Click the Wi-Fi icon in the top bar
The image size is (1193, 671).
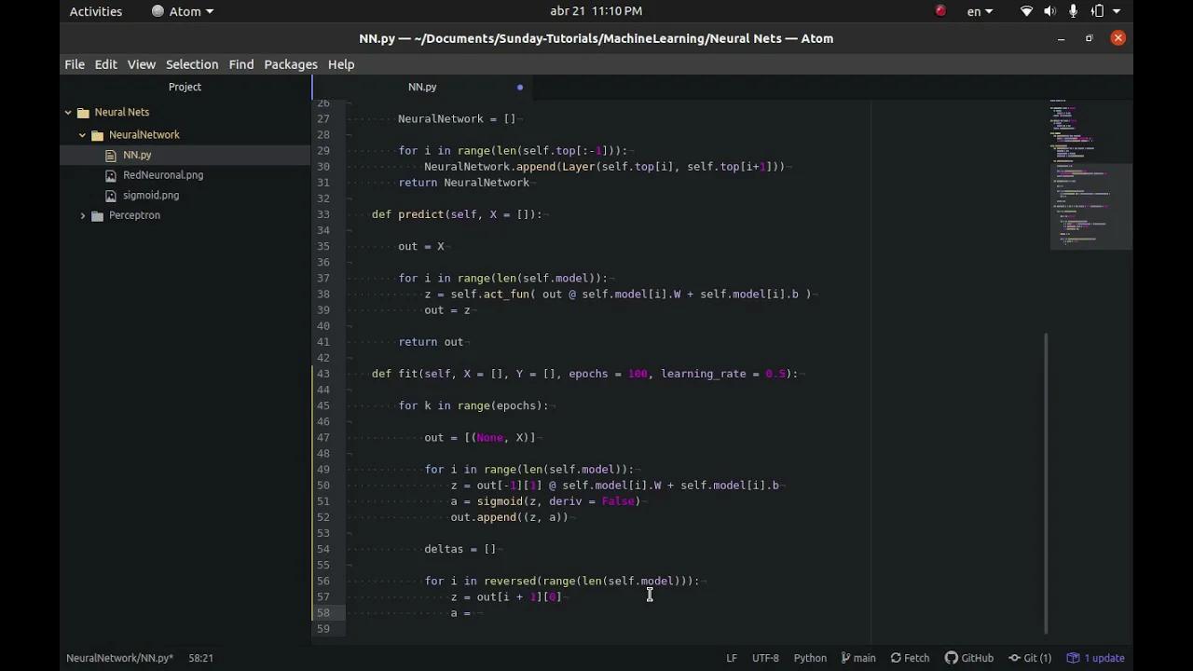tap(1026, 11)
